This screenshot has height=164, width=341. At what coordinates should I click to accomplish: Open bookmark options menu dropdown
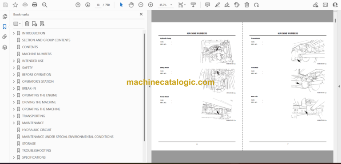coord(17,23)
